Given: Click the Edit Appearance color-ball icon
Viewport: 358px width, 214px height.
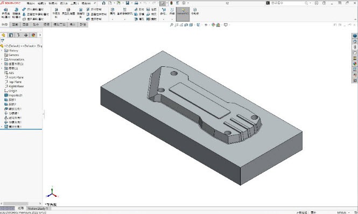Looking at the screenshot, I should click(x=213, y=25).
